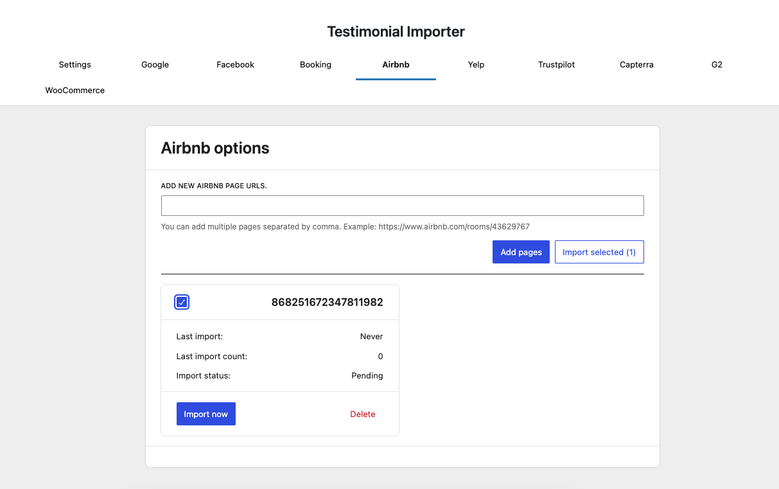Select the G2 tab
The height and width of the screenshot is (489, 779).
click(x=717, y=65)
